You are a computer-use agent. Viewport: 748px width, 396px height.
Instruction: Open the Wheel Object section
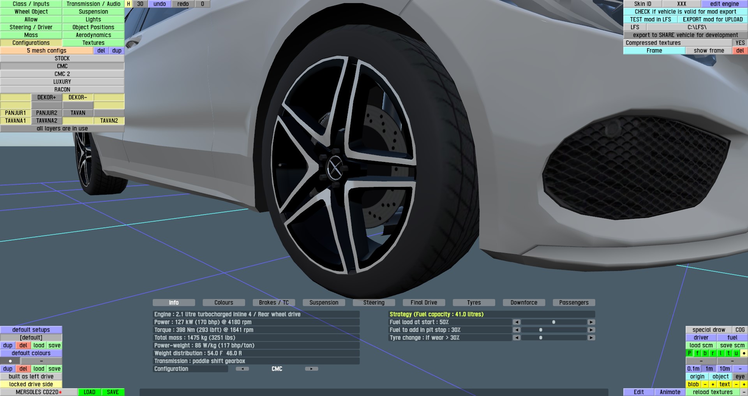tap(31, 12)
